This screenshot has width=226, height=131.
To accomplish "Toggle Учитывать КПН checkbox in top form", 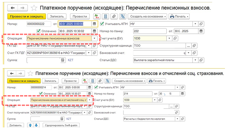I will coord(102,24).
